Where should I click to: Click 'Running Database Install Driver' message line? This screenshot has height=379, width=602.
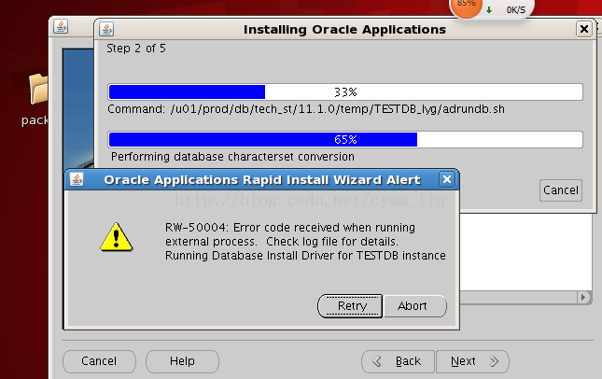point(305,256)
